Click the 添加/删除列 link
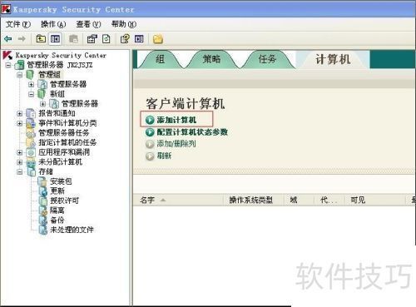Image resolution: width=416 pixels, height=307 pixels. click(x=176, y=144)
